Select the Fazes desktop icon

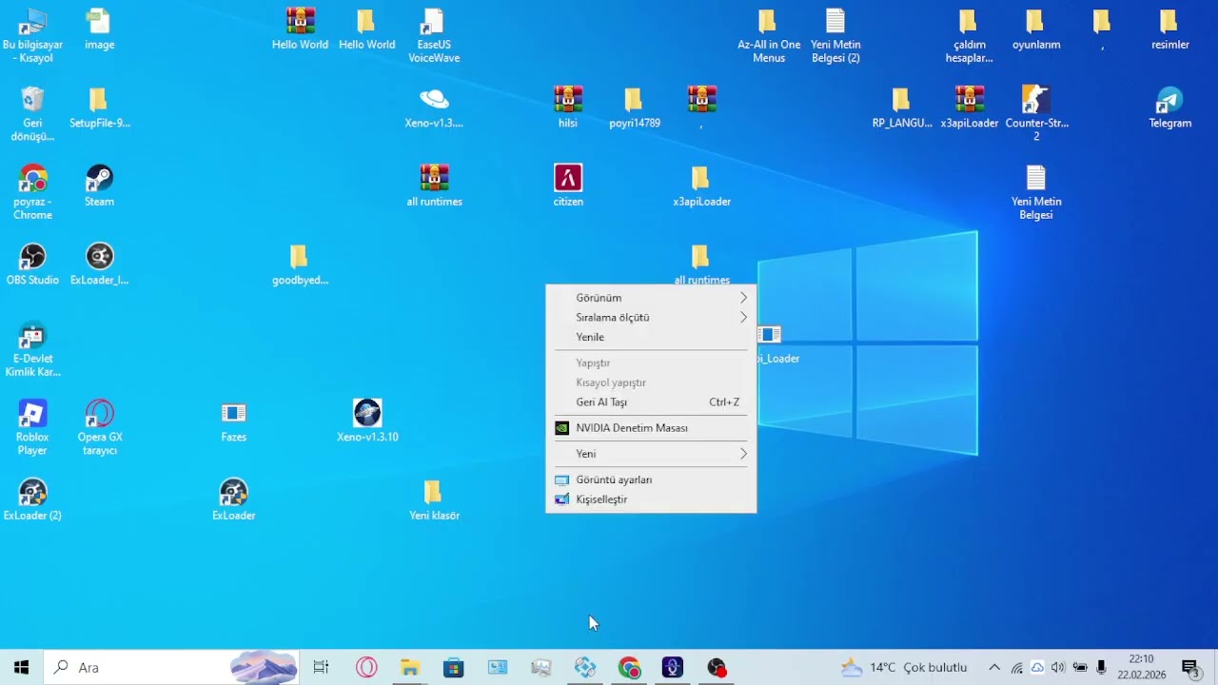click(x=233, y=421)
